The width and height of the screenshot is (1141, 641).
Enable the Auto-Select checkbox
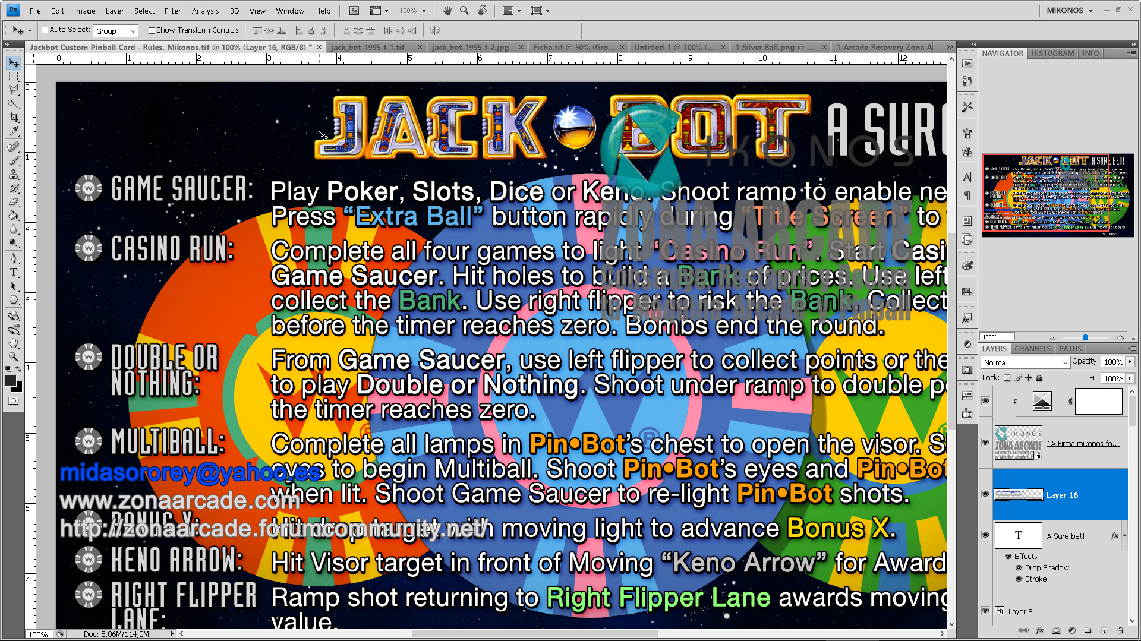pyautogui.click(x=46, y=30)
